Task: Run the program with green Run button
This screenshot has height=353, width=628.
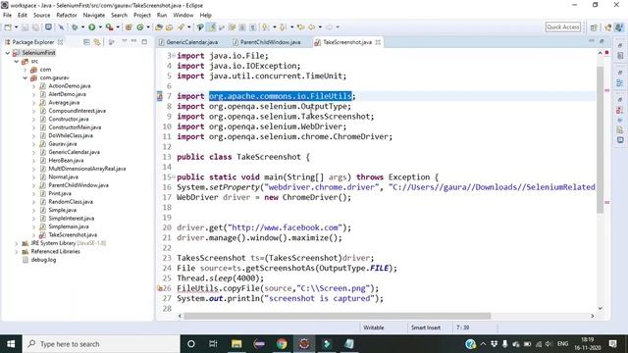Action: pos(91,27)
